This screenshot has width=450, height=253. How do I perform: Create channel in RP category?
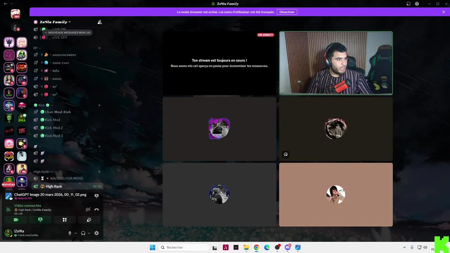pos(99,48)
